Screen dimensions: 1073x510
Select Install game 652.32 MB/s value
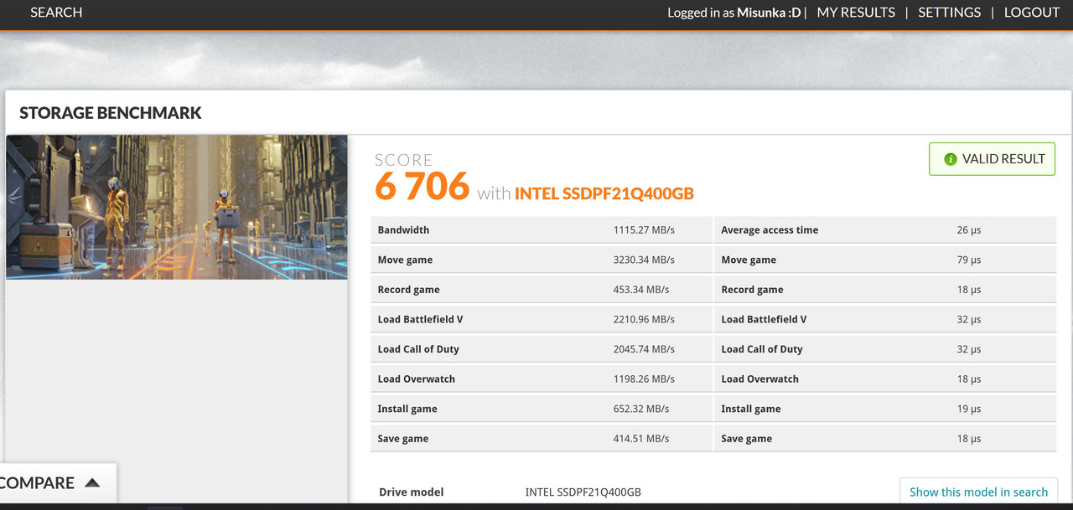641,410
